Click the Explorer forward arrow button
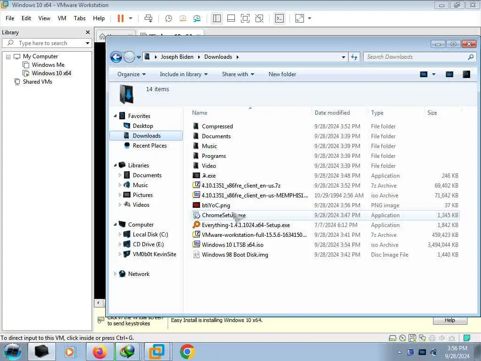 tap(129, 57)
